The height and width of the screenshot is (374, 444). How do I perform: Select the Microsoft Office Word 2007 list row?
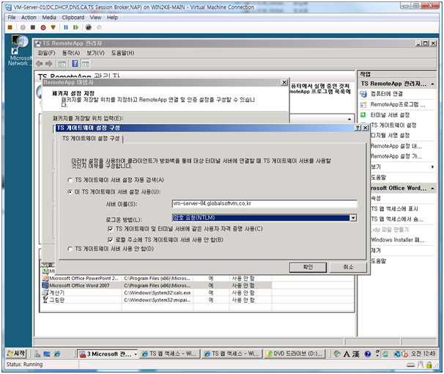(157, 285)
